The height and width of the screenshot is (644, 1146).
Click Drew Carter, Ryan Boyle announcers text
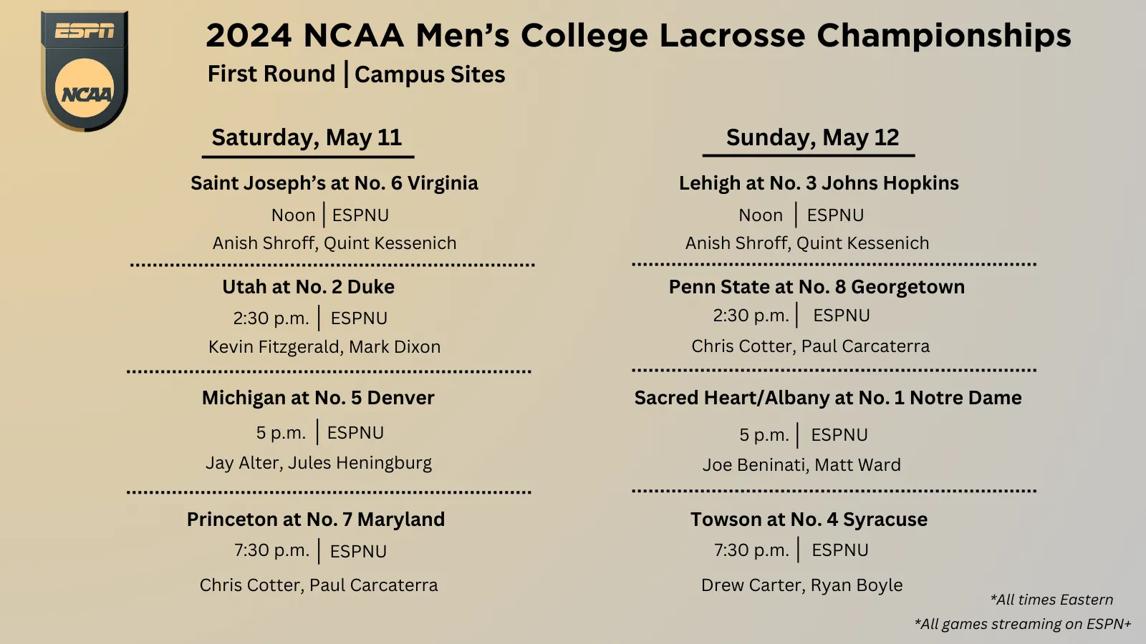802,585
